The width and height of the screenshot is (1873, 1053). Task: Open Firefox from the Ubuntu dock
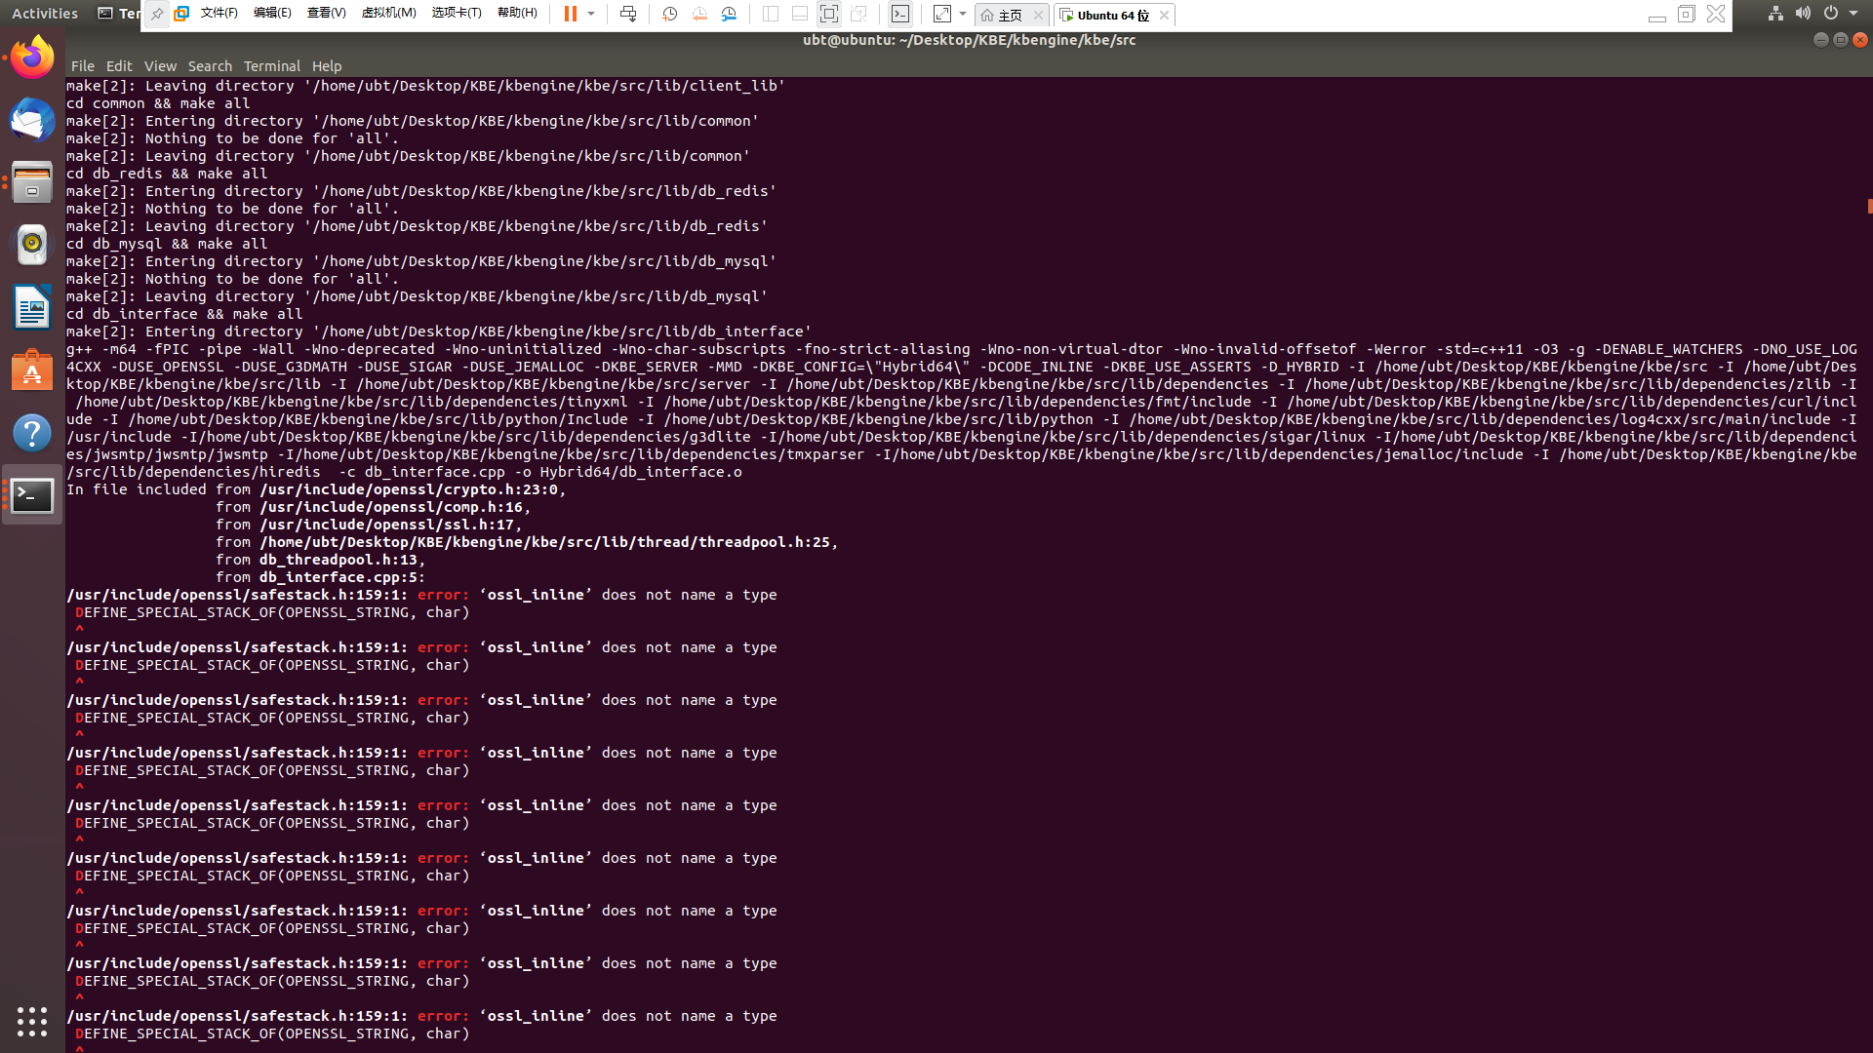point(32,56)
